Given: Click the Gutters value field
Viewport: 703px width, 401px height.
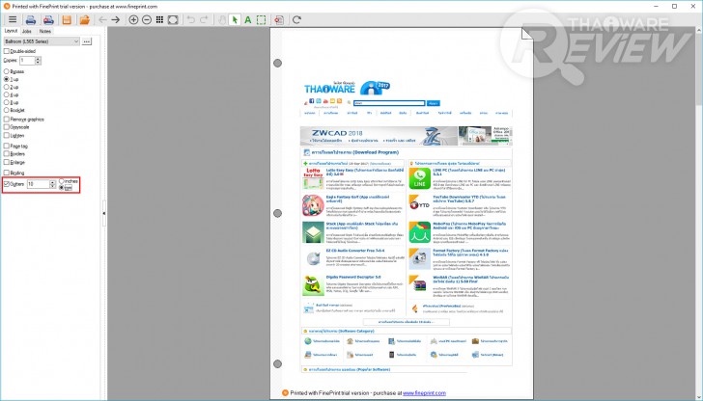Looking at the screenshot, I should tap(38, 184).
